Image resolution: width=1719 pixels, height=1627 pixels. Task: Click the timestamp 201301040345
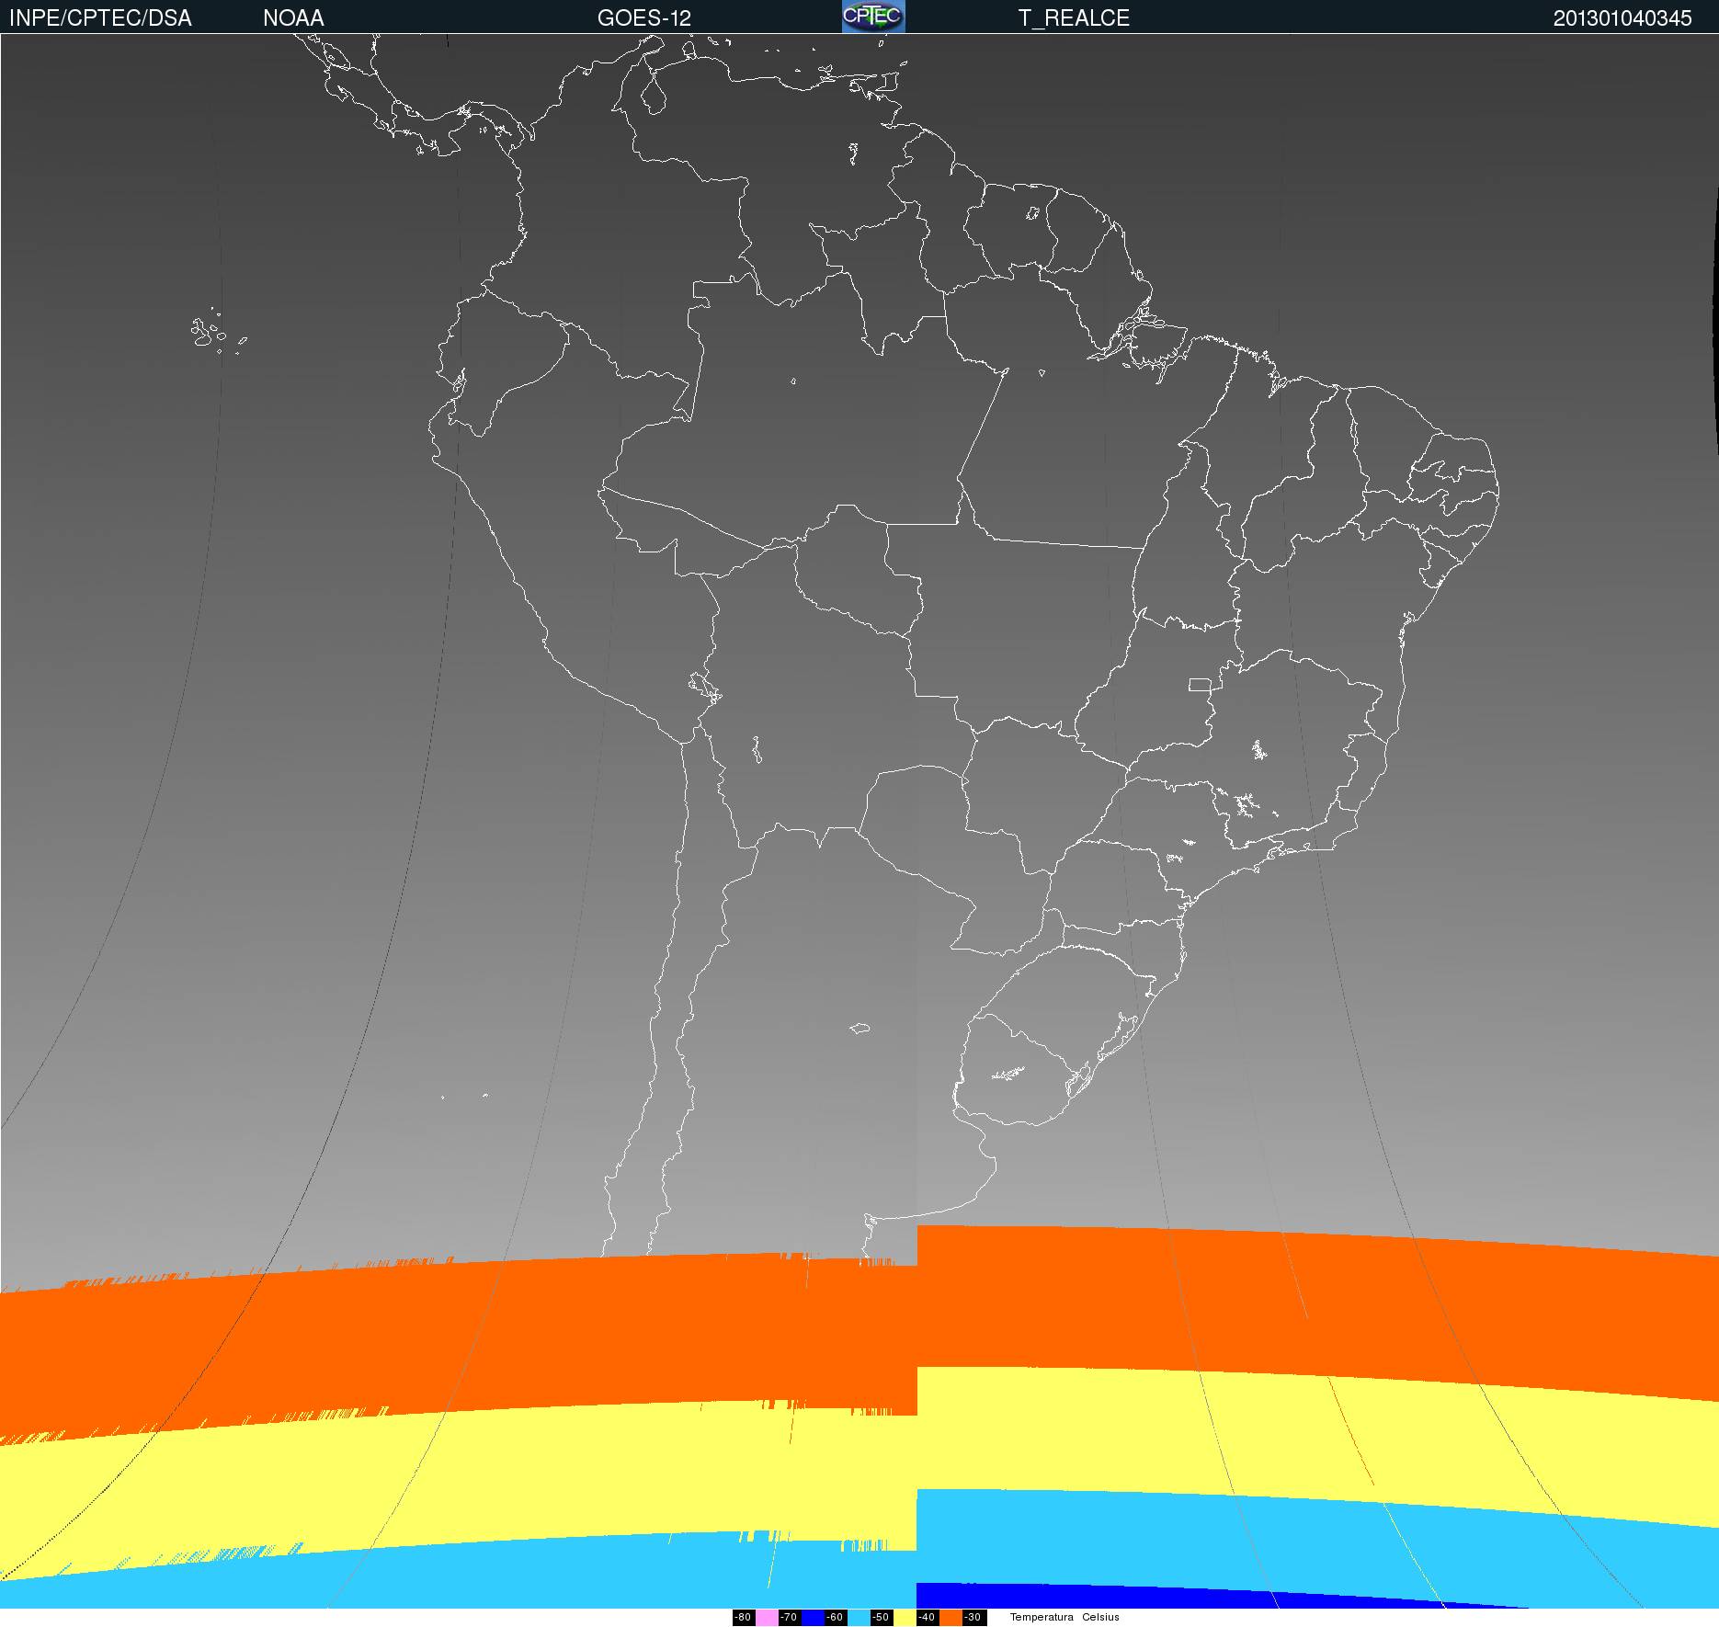click(1622, 18)
